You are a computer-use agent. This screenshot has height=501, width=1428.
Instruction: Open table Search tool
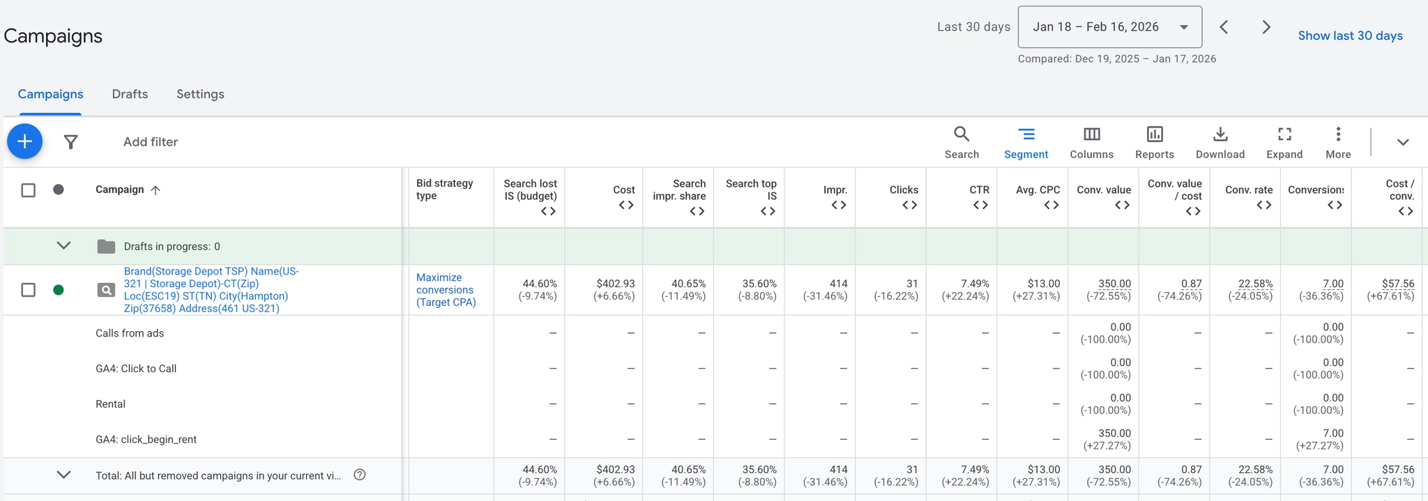(x=962, y=142)
